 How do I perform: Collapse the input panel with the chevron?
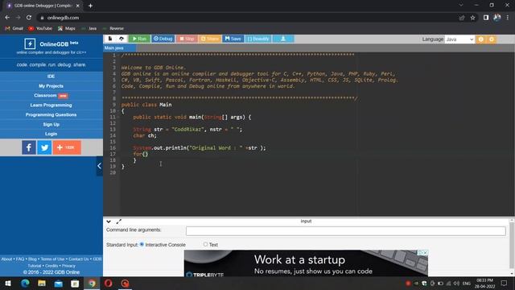click(x=109, y=222)
